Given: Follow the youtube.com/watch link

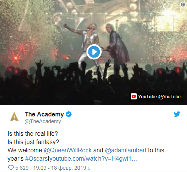Looking at the screenshot, I should [x=93, y=158].
